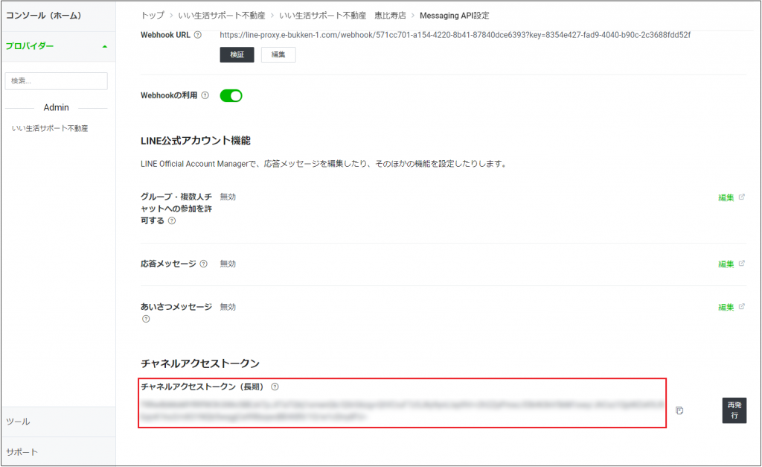Select プロバイダー in the sidebar
Viewport: 762px width, 467px height.
pyautogui.click(x=30, y=46)
